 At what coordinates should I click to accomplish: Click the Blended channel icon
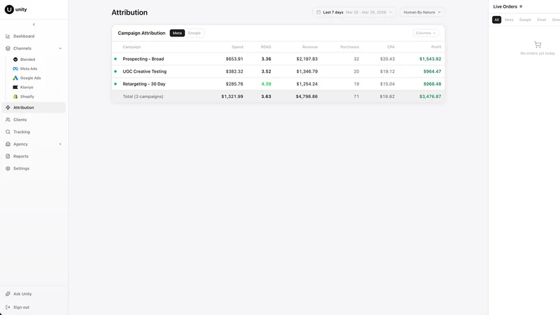coord(15,59)
